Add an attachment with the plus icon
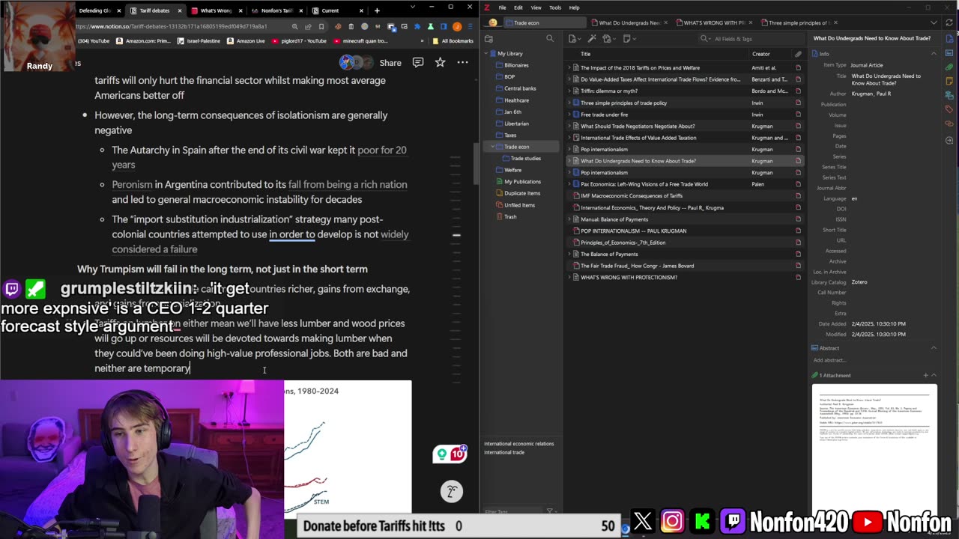This screenshot has height=539, width=959. click(x=925, y=375)
